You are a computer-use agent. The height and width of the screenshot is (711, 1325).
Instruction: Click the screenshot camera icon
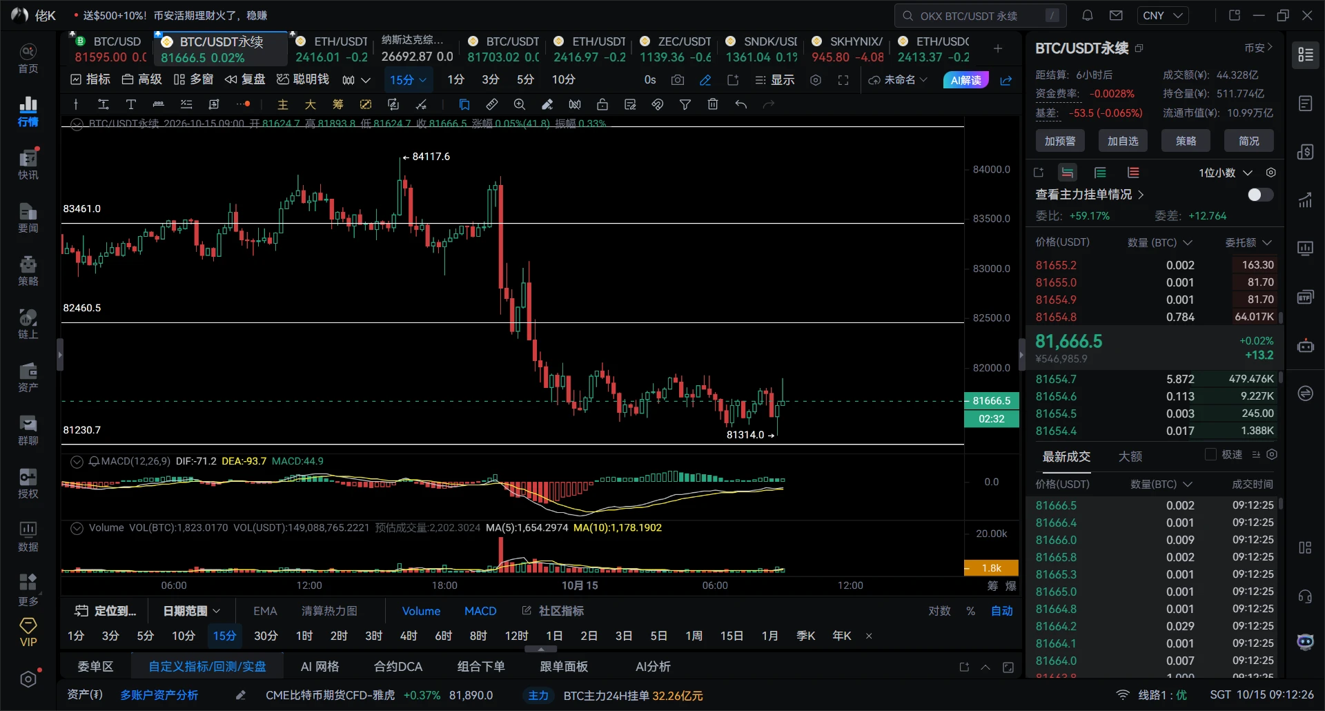(x=678, y=80)
